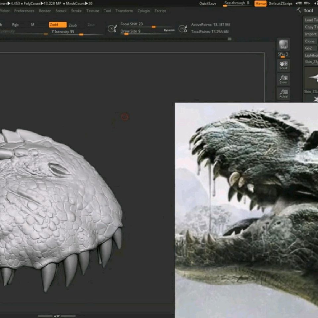Click the QuickSave button
The width and height of the screenshot is (318, 318).
(x=208, y=4)
